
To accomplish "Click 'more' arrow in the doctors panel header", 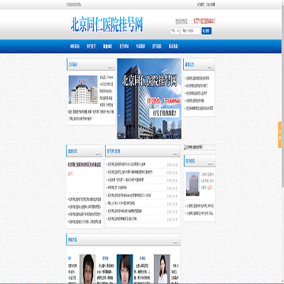I will [176, 243].
